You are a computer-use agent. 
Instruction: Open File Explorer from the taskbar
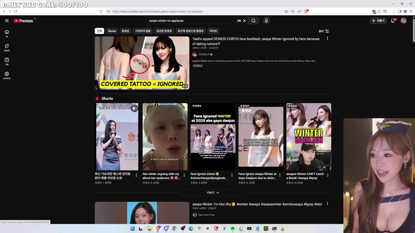149,228
